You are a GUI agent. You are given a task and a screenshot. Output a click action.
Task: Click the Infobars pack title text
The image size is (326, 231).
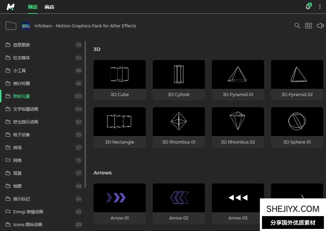85,26
